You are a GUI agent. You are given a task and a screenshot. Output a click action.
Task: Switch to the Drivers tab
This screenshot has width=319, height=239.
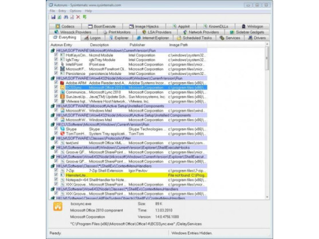pos(257,38)
